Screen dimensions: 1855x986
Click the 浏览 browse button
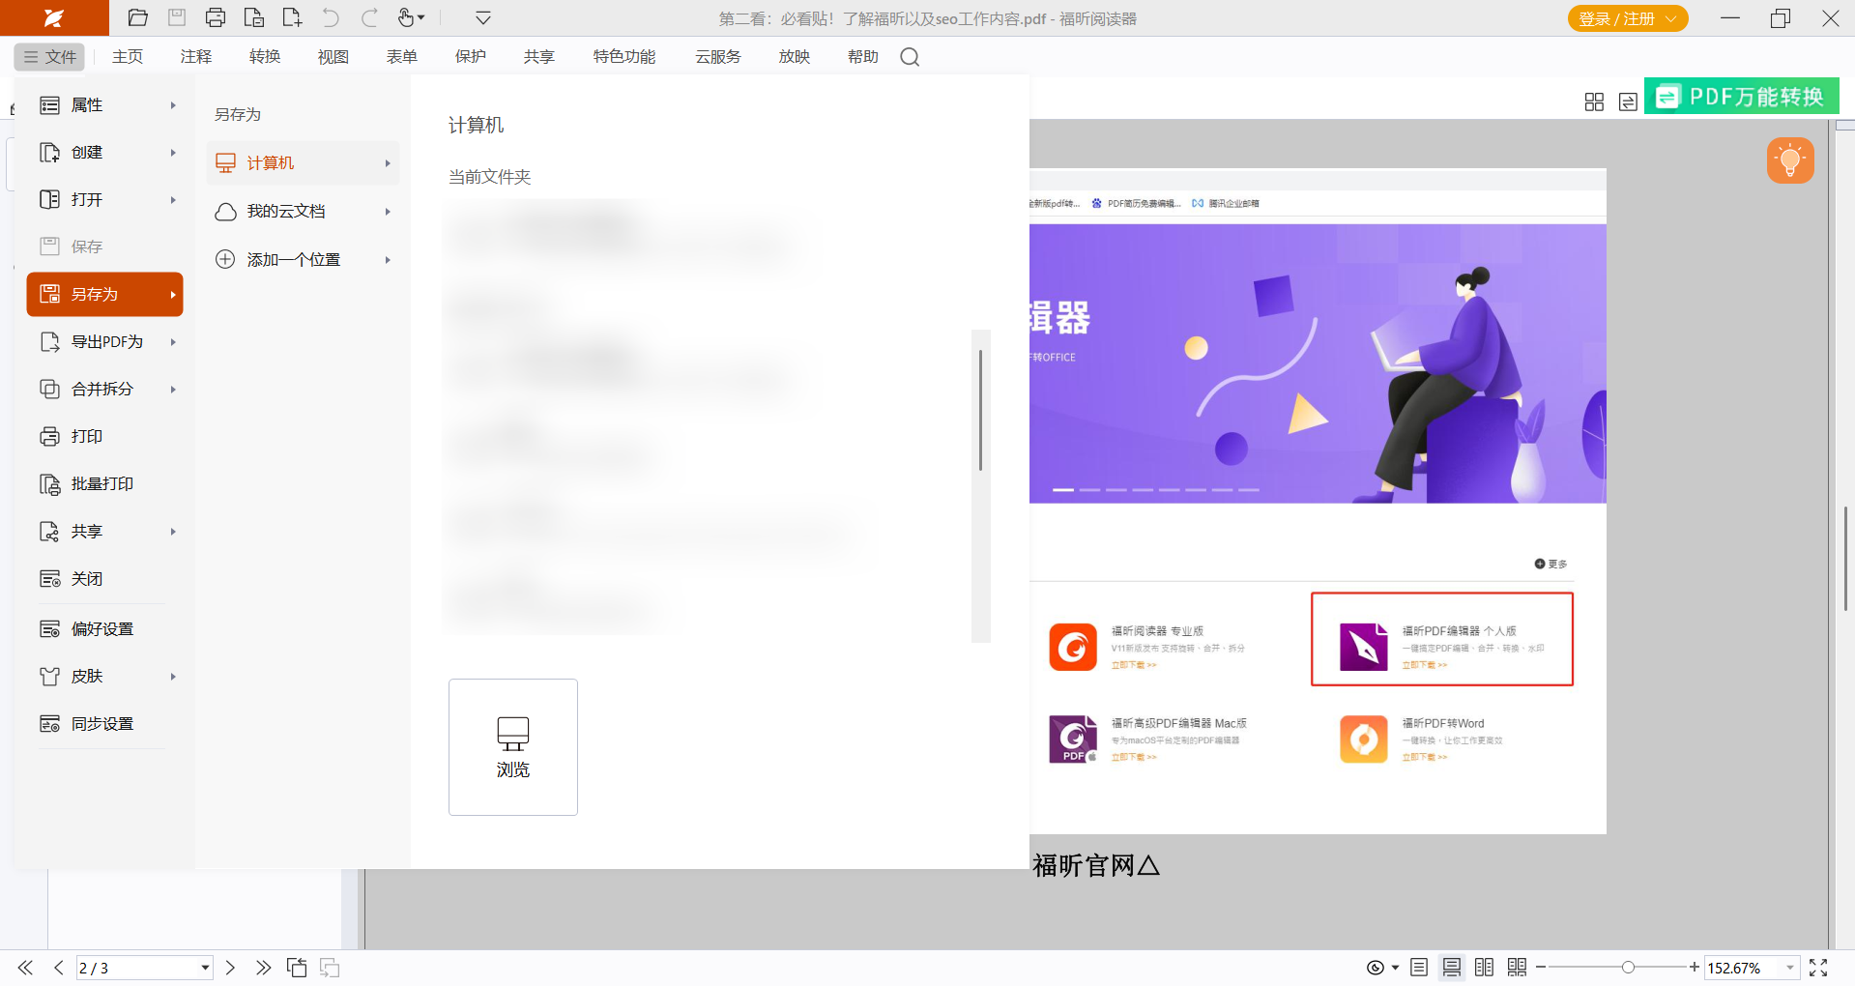point(513,746)
